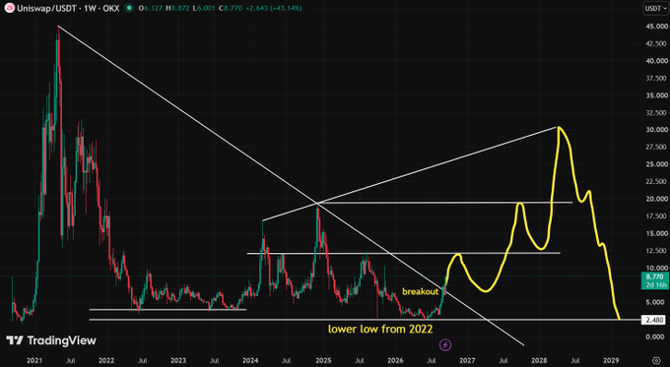Click the 30.000 price axis label
Screen dimensions: 670x367
coord(656,130)
